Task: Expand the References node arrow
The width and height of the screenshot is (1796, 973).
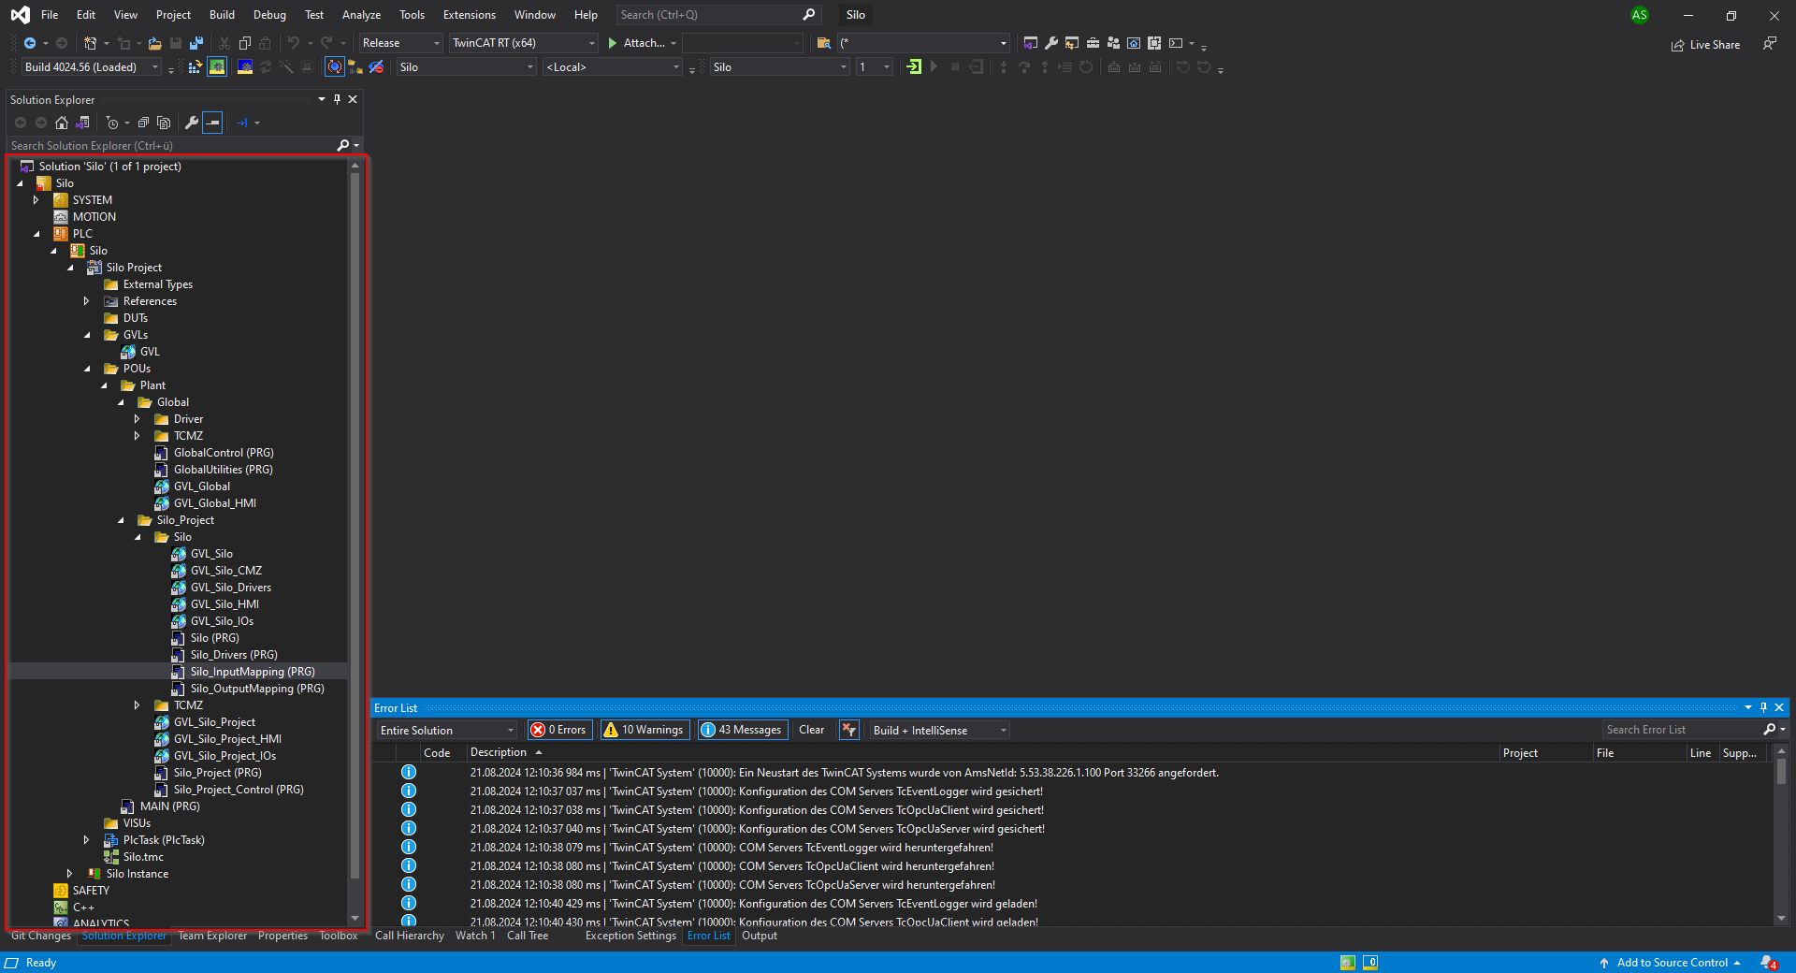Action: 86,301
